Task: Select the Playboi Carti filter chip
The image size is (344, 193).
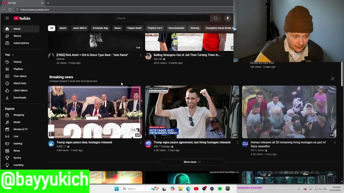Action: (155, 28)
